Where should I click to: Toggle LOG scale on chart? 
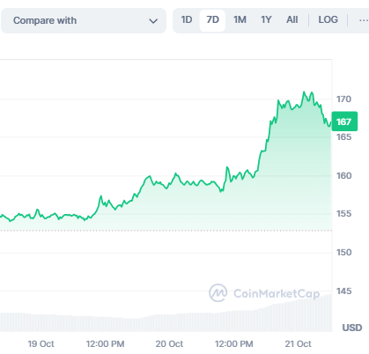pyautogui.click(x=328, y=20)
